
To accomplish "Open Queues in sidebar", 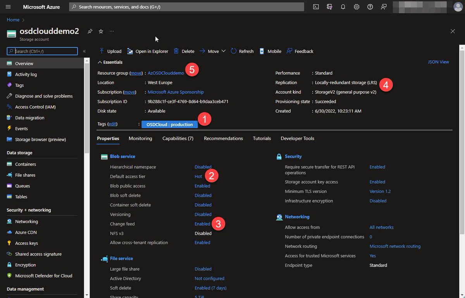I will [23, 186].
